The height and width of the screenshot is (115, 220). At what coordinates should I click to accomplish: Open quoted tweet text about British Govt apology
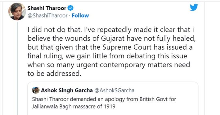[104, 99]
